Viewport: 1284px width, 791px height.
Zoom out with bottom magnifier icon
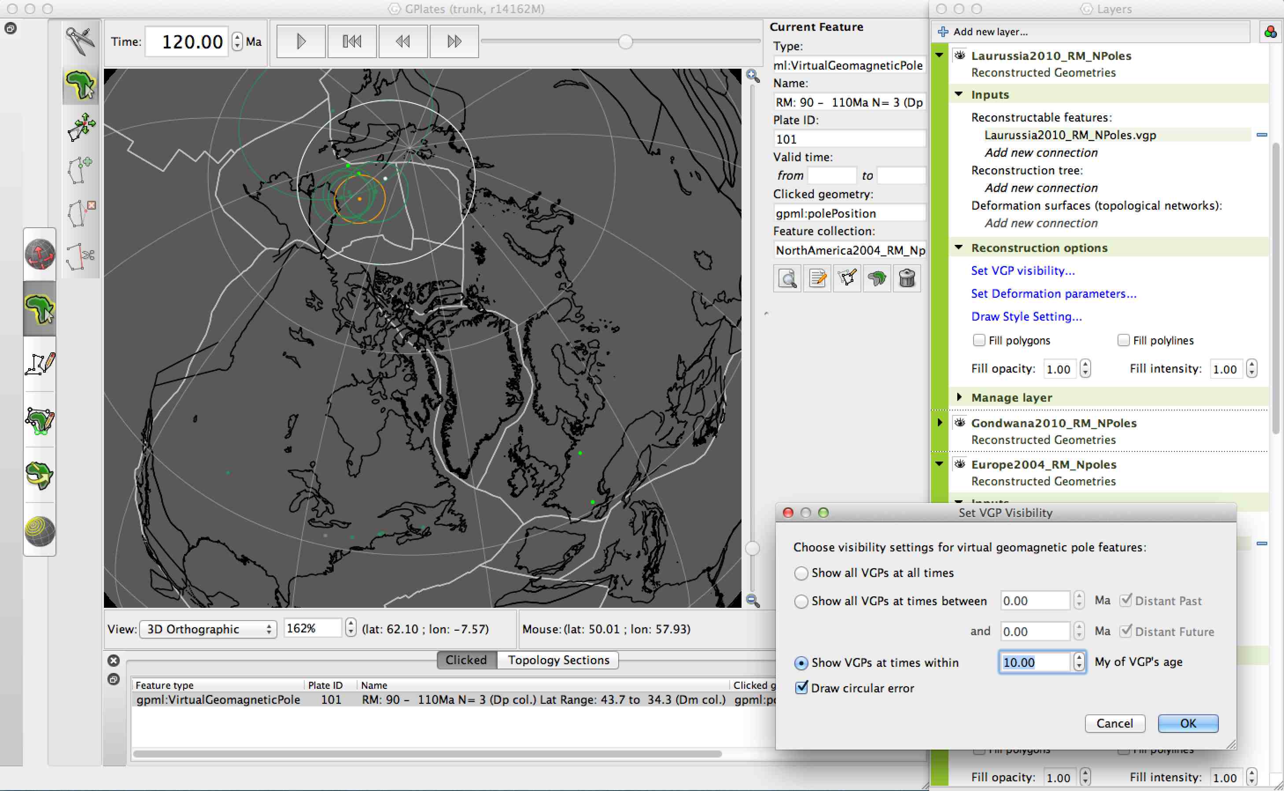pos(753,601)
